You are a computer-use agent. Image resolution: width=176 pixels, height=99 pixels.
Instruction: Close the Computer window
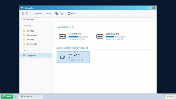click(154, 8)
